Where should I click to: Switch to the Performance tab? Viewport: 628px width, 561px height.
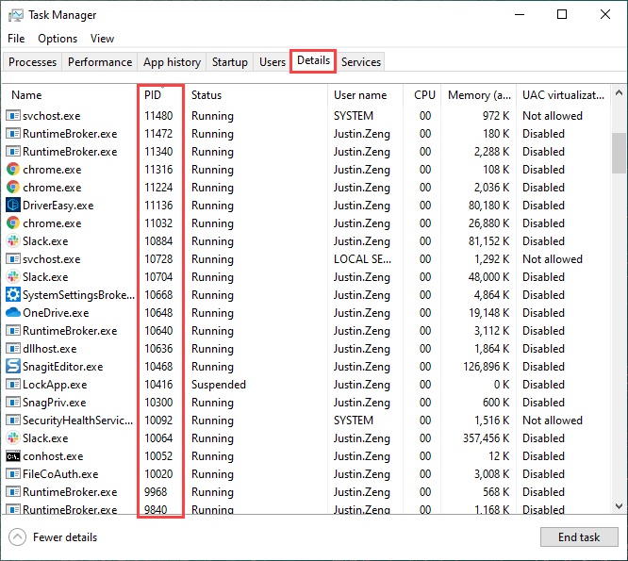click(100, 62)
